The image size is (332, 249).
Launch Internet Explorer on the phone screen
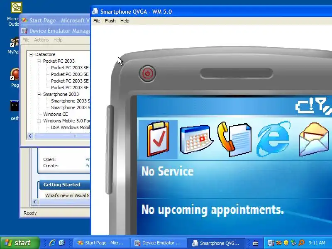pos(273,139)
